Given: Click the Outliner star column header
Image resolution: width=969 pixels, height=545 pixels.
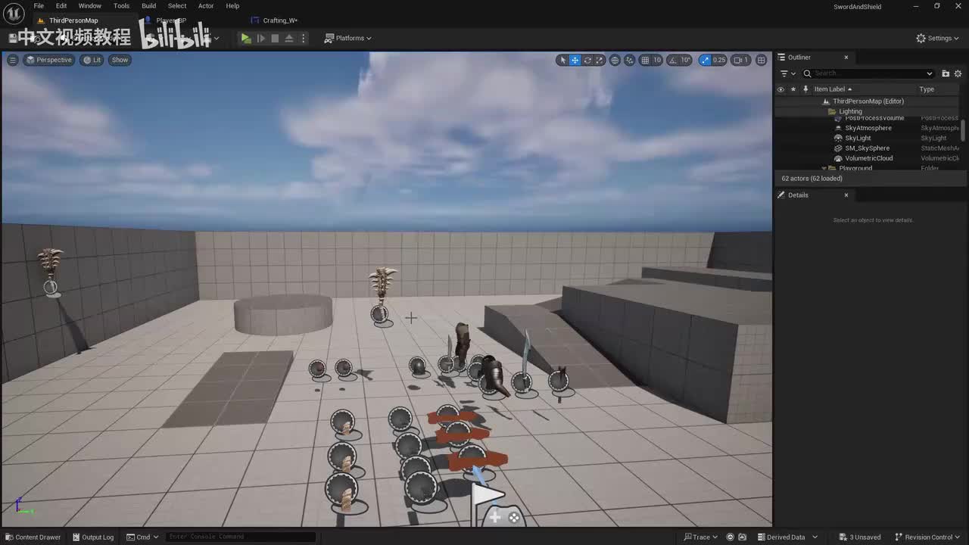Looking at the screenshot, I should tap(793, 89).
